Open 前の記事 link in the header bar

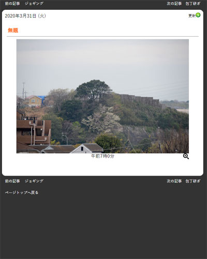12,4
